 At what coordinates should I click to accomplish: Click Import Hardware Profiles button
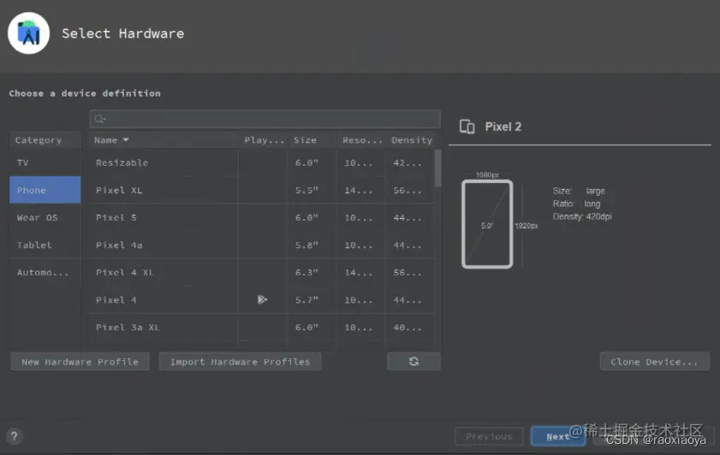[x=241, y=362]
